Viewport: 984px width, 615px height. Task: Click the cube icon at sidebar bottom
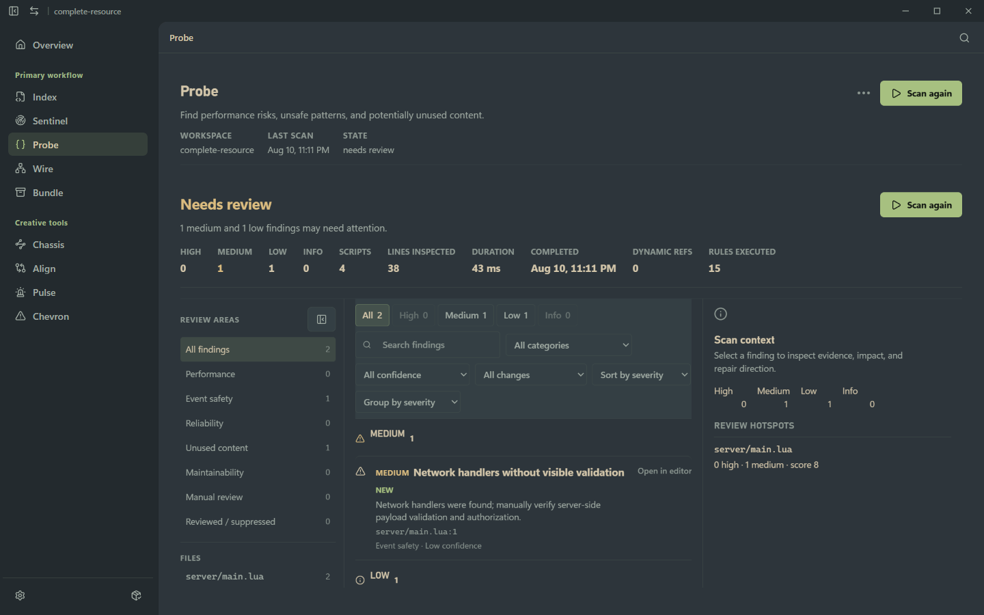[136, 595]
